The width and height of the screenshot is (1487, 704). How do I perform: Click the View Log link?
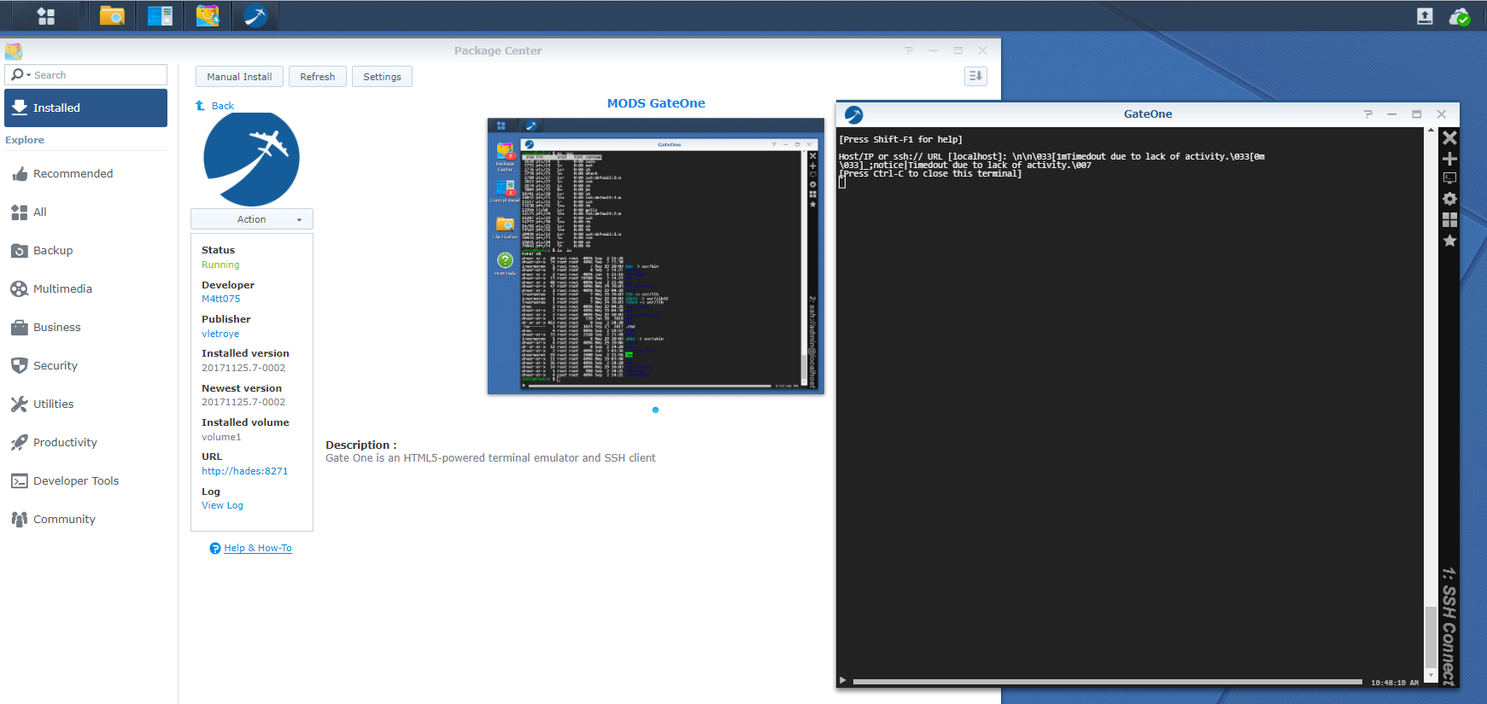[222, 505]
